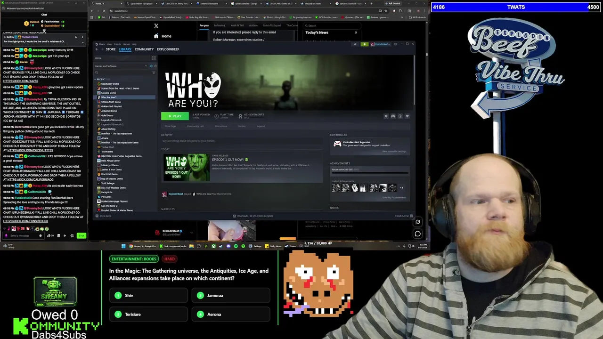
Task: Open Sticky Notes from the taskbar
Action: (x=273, y=246)
